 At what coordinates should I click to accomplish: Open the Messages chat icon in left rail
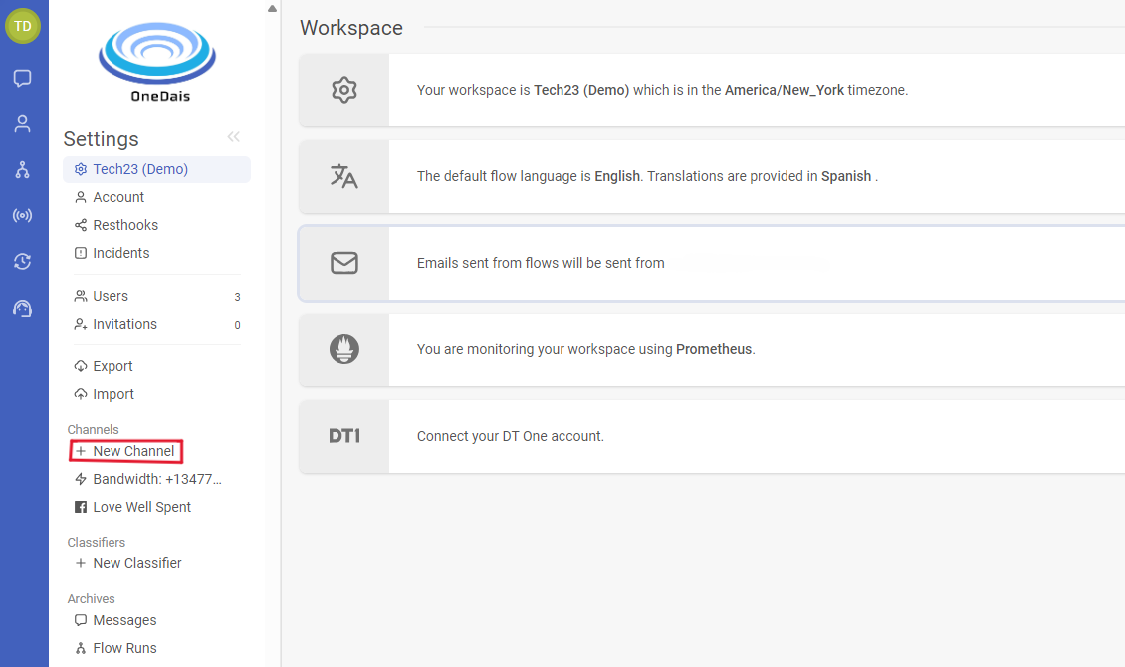tap(22, 78)
